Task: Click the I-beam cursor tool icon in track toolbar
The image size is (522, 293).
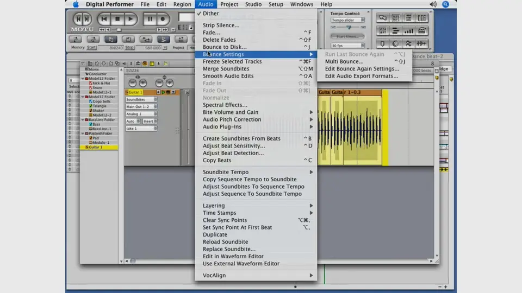Action: tap(131, 63)
